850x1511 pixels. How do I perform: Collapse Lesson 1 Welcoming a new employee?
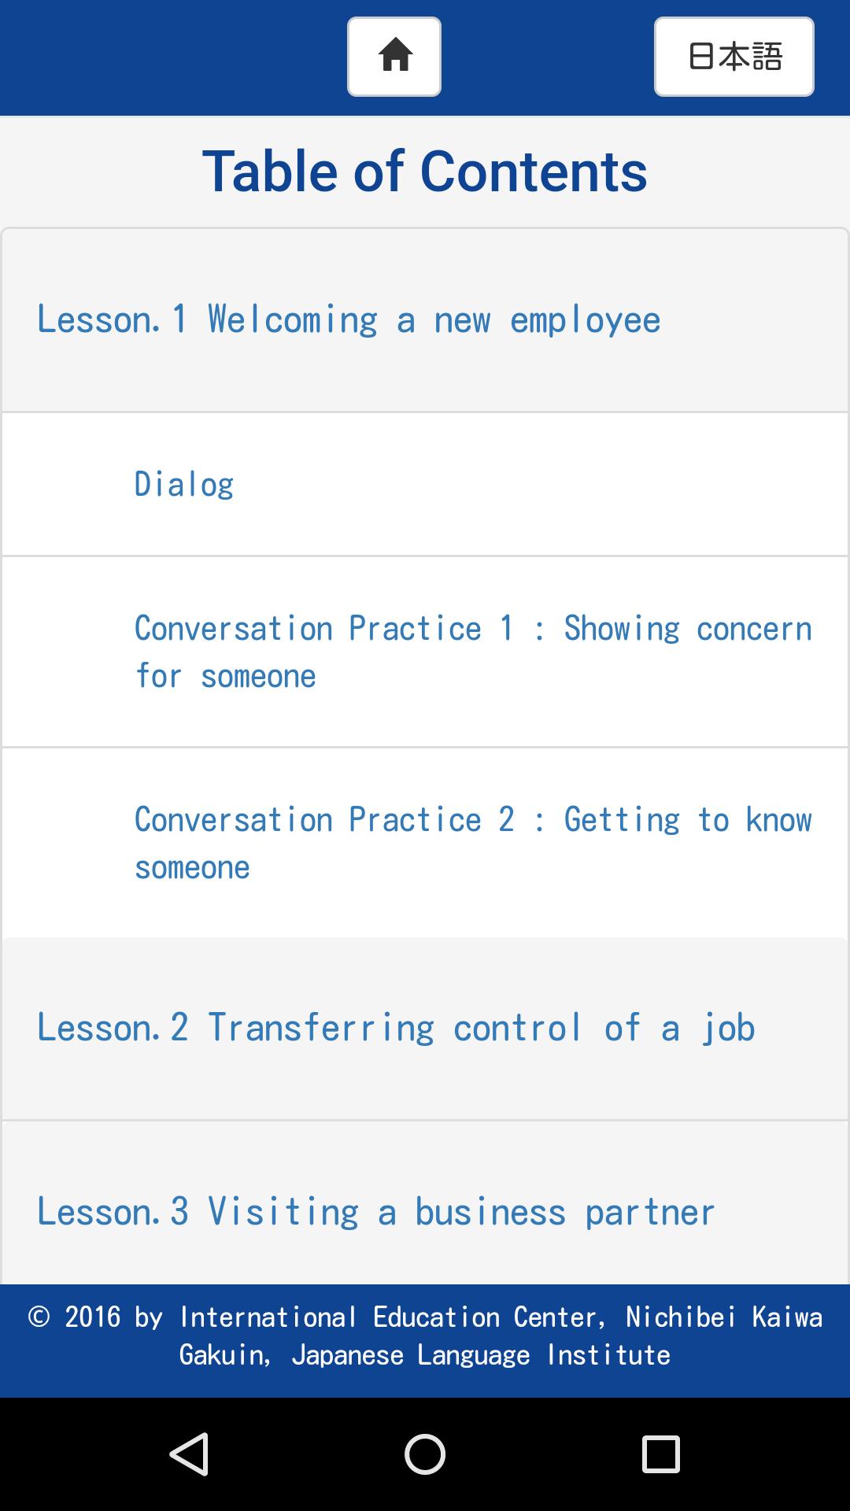425,320
